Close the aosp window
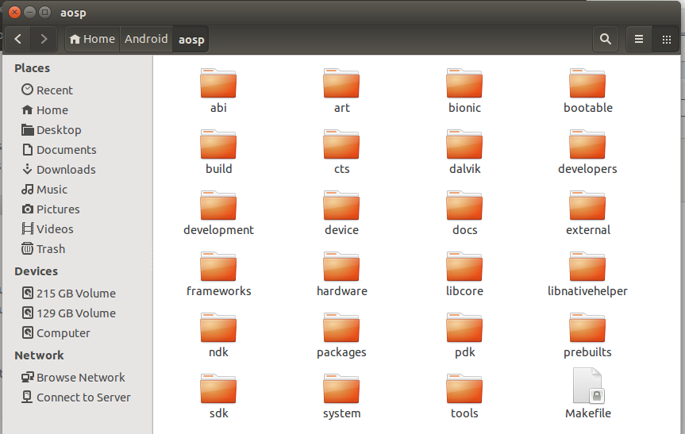Image resolution: width=685 pixels, height=434 pixels. (x=14, y=12)
